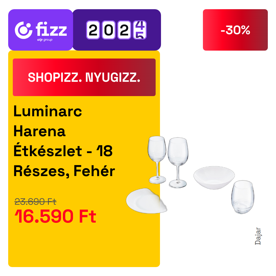Click the fizz otp group wordmark
This screenshot has height=276, width=276.
pyautogui.click(x=51, y=31)
